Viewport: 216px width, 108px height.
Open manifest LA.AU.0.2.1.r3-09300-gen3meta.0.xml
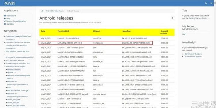[138, 62]
